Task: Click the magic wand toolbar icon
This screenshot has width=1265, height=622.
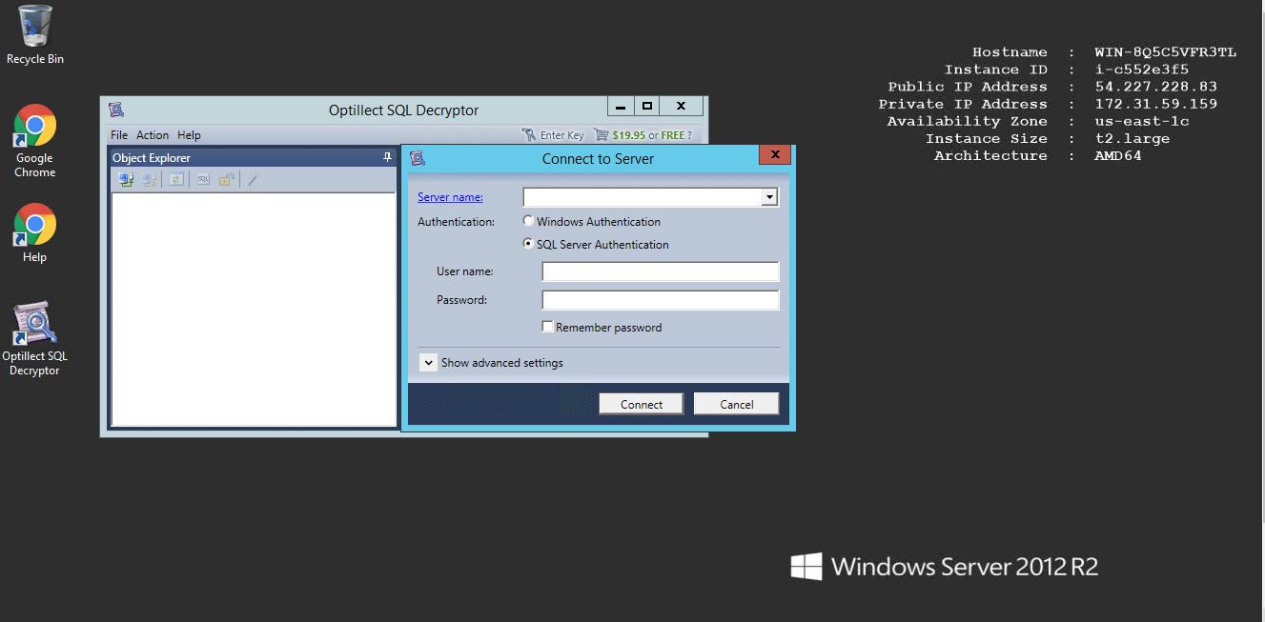Action: tap(253, 179)
